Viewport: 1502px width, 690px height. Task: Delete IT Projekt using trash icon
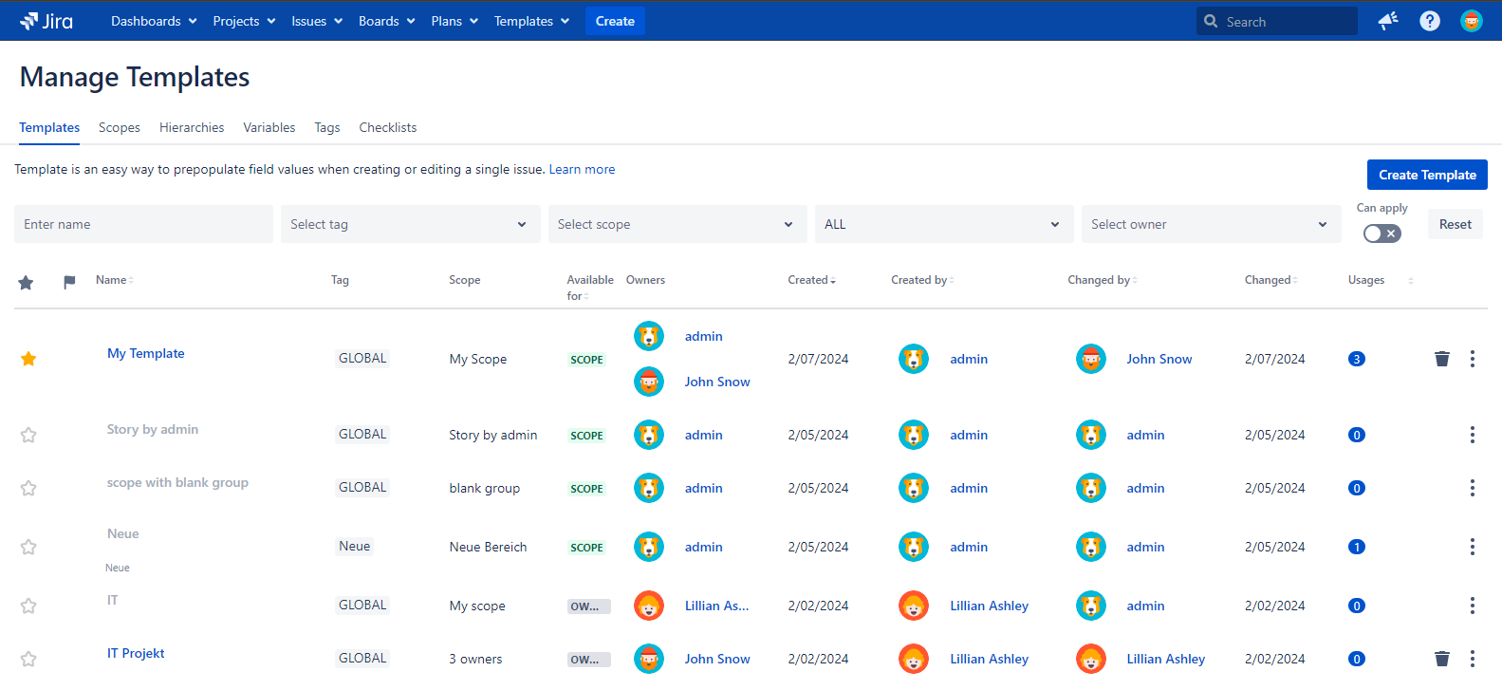click(x=1441, y=659)
